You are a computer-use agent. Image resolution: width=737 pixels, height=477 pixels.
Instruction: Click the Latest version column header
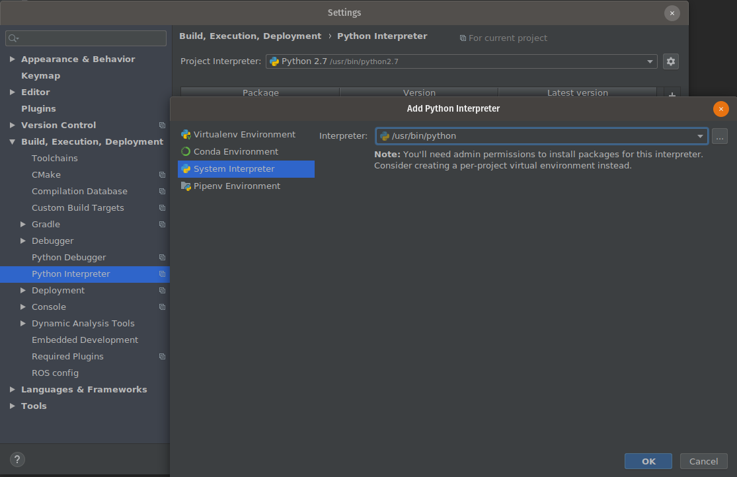coord(577,92)
